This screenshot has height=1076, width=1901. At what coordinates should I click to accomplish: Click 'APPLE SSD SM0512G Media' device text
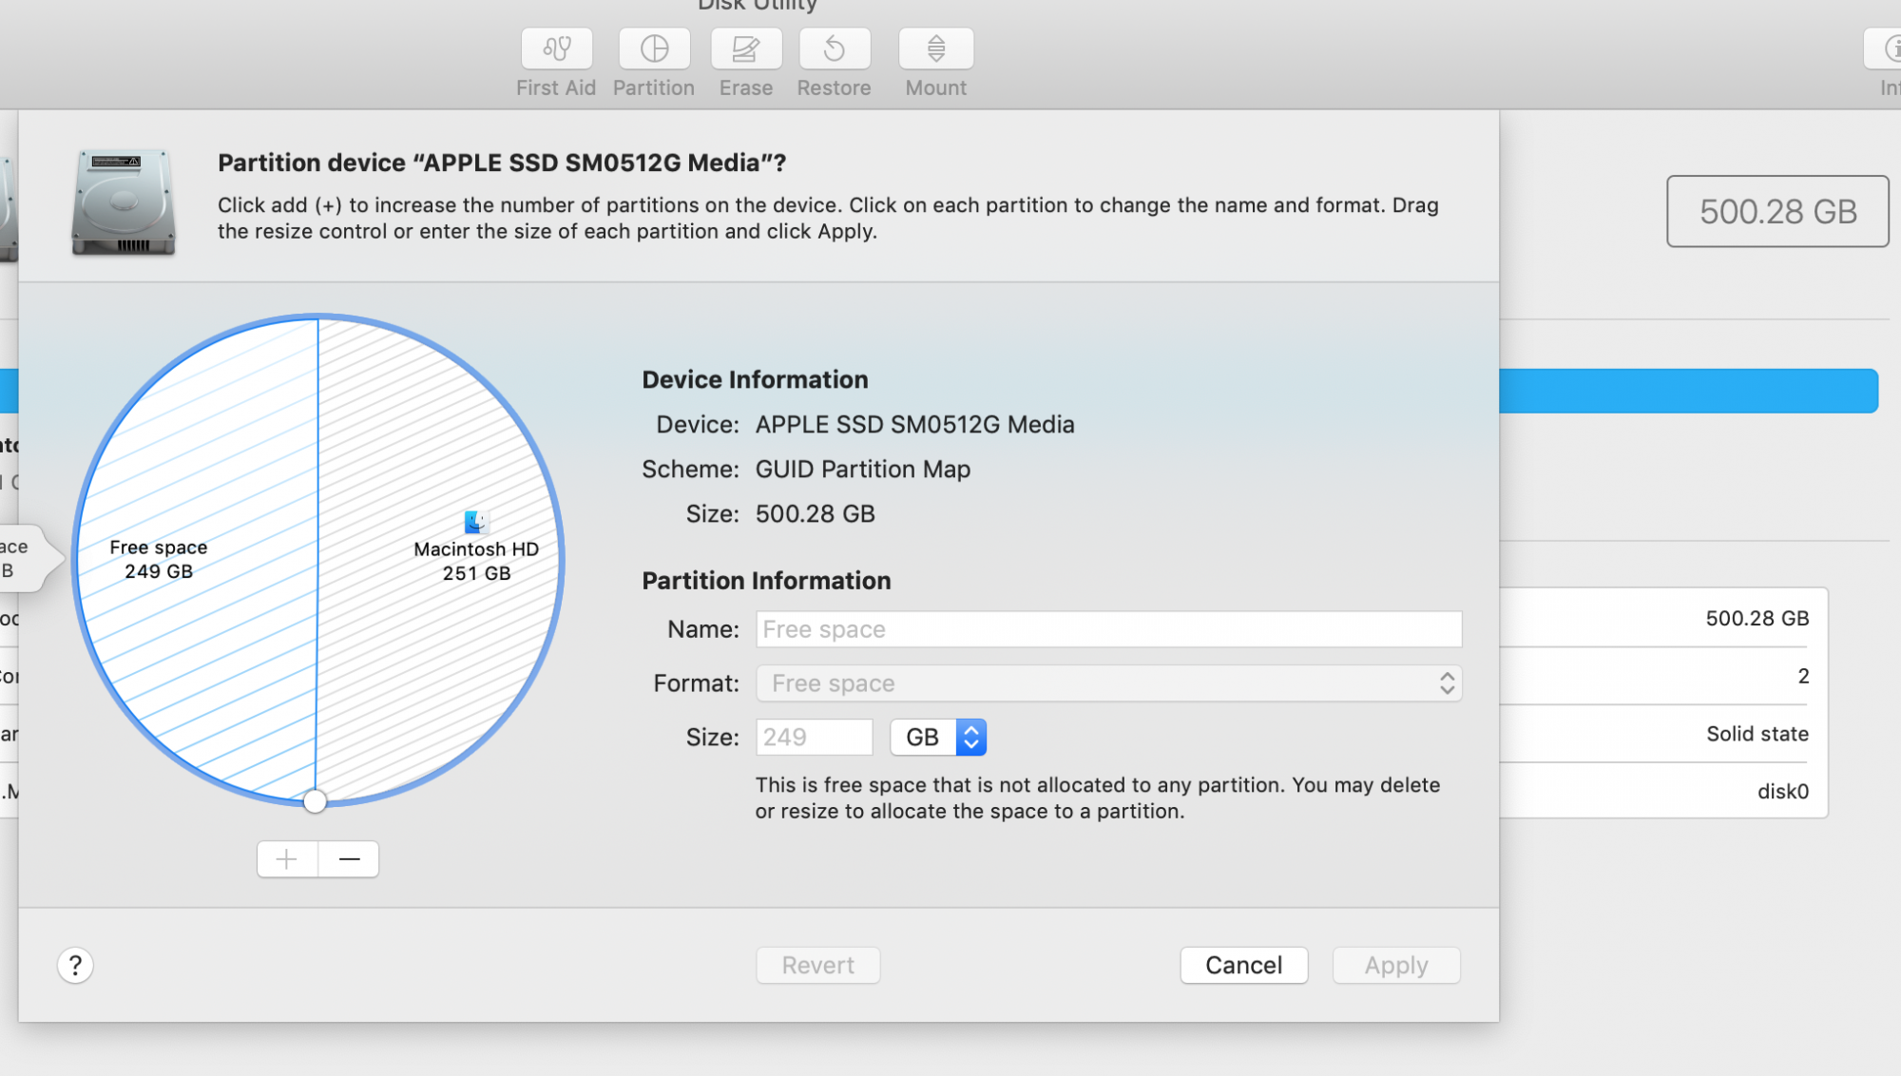coord(915,425)
